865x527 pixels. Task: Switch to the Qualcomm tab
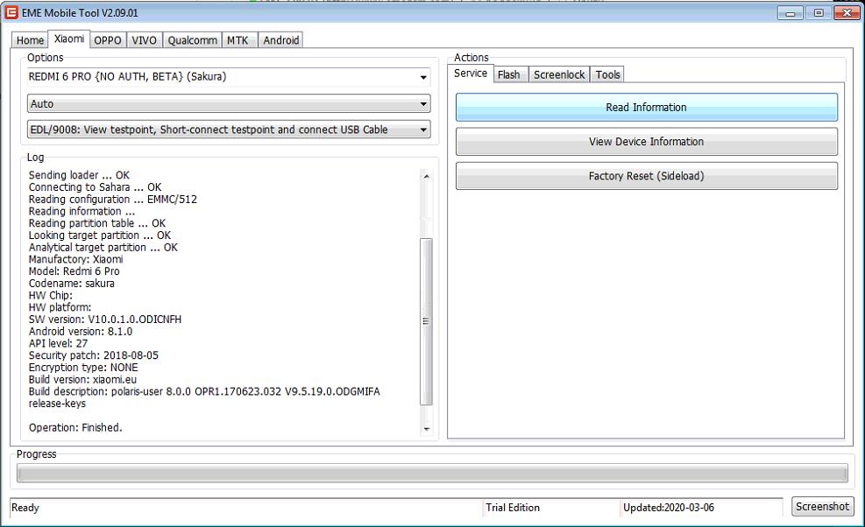[x=193, y=40]
